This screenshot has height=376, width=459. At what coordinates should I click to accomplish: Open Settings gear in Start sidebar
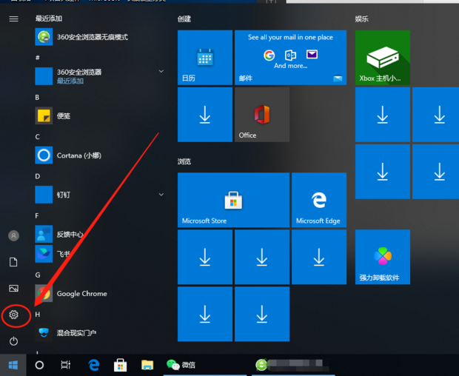[x=13, y=315]
